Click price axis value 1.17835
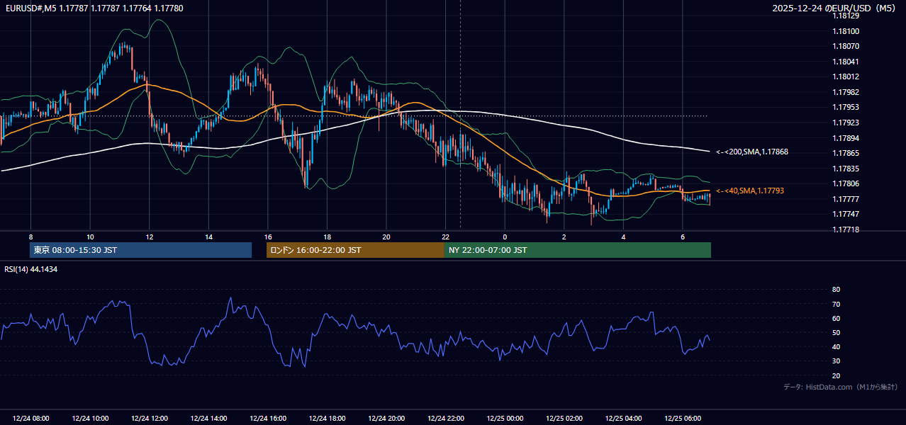This screenshot has width=906, height=425. click(x=845, y=169)
